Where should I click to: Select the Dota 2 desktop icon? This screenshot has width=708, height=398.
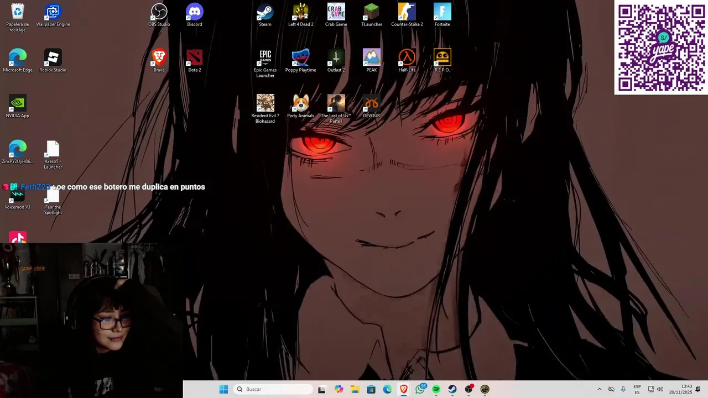pos(195,61)
